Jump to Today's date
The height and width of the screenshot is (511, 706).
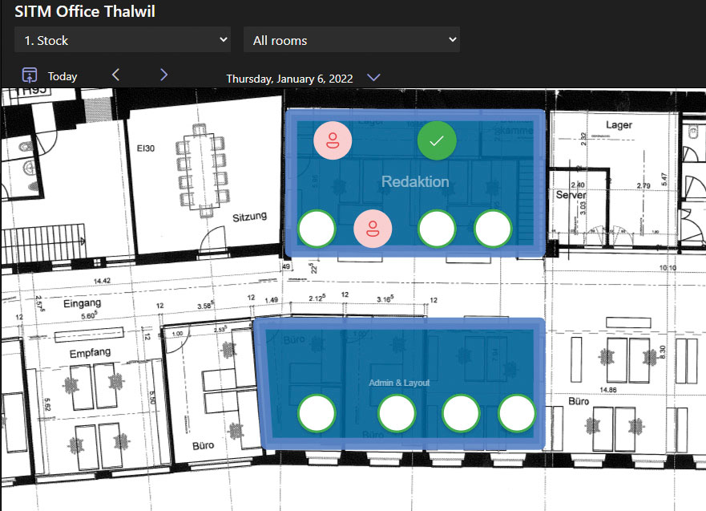click(x=63, y=76)
